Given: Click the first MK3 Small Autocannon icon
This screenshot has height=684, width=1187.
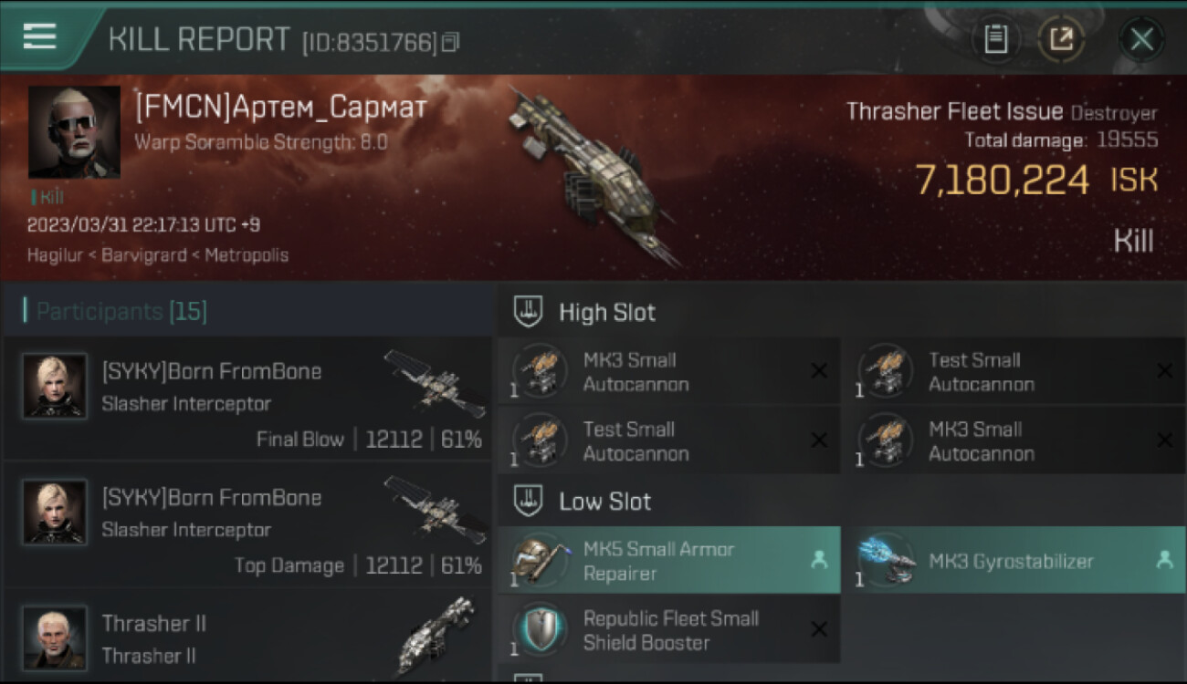Looking at the screenshot, I should click(x=539, y=371).
